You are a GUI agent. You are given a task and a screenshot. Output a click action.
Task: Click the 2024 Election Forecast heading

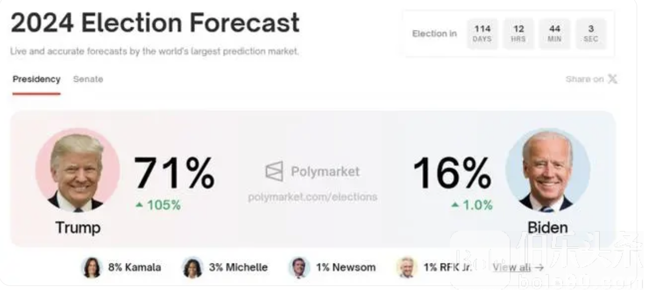[x=155, y=23]
